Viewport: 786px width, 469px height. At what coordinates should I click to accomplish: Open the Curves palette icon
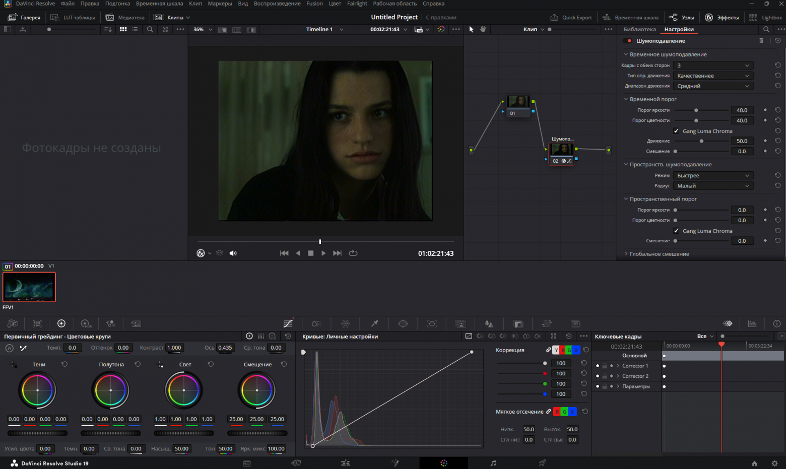click(288, 323)
